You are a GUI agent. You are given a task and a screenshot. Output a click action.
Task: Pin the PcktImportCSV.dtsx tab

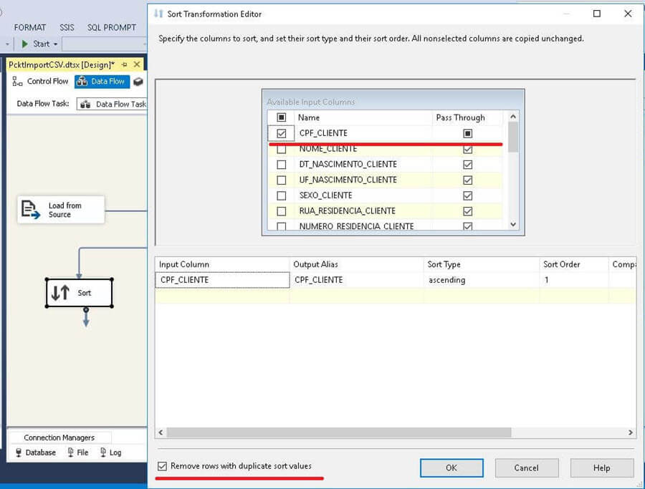pos(124,64)
